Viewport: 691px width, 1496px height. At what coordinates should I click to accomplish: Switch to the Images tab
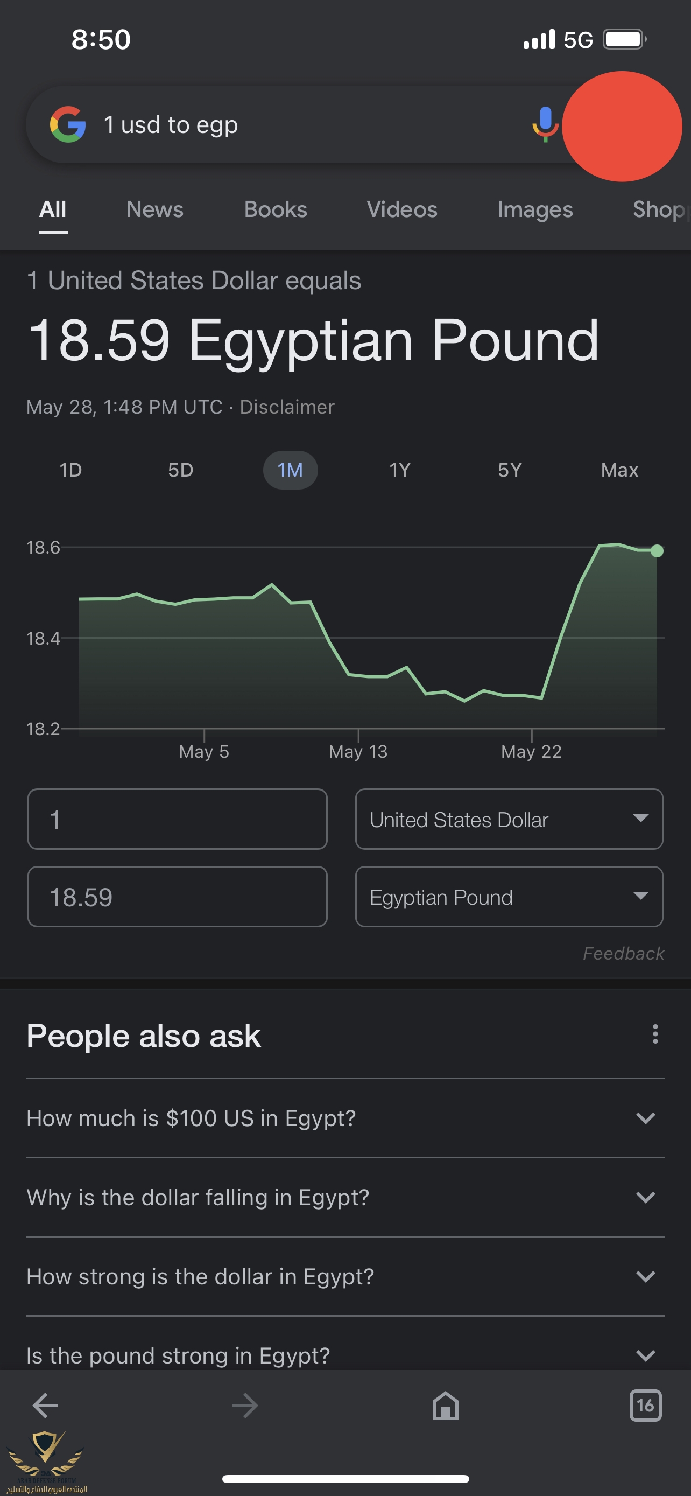[x=534, y=209]
